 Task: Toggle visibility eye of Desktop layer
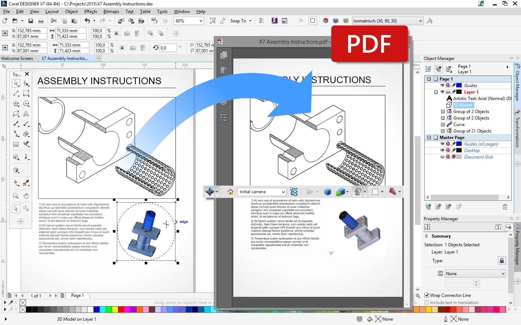click(442, 150)
